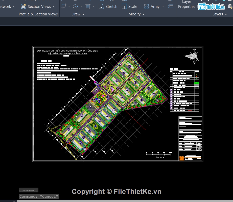Screen dimensions: 233x202
Task: Click the 'Command: *Cancel*' history line
Action: click(x=39, y=196)
